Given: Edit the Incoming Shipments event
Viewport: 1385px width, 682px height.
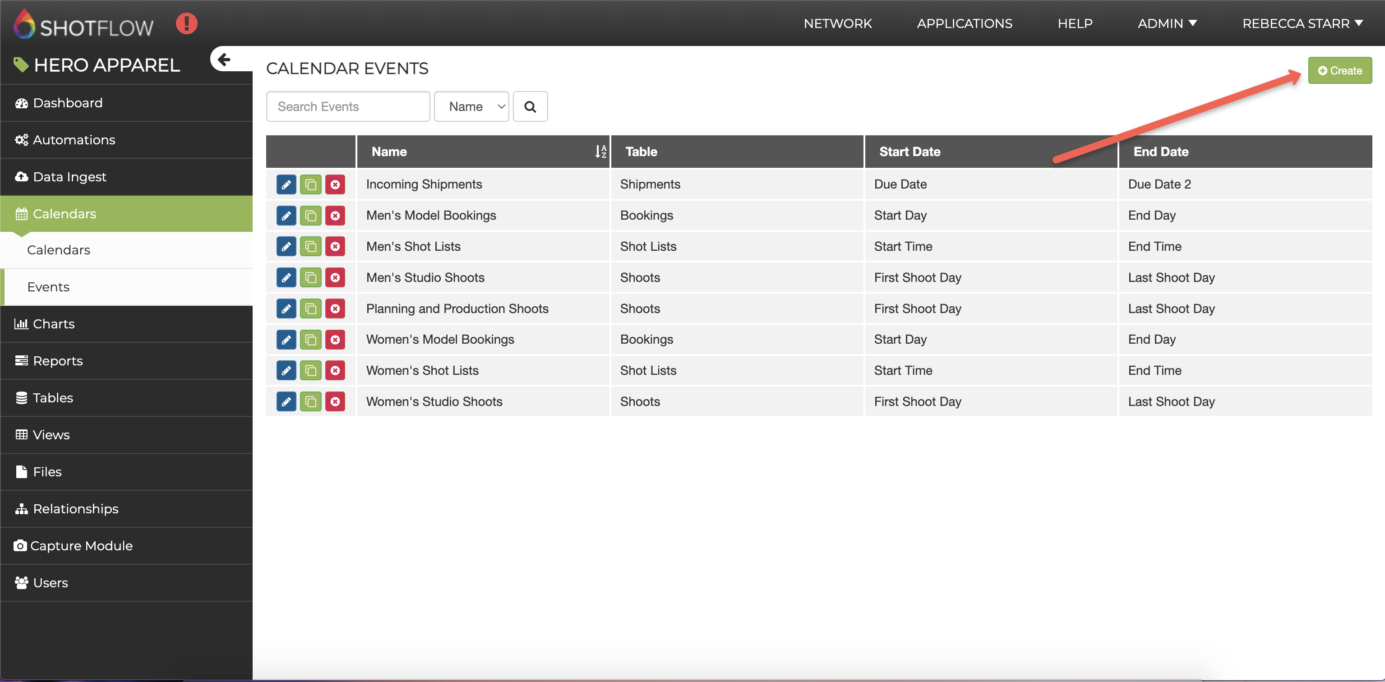Looking at the screenshot, I should (286, 184).
